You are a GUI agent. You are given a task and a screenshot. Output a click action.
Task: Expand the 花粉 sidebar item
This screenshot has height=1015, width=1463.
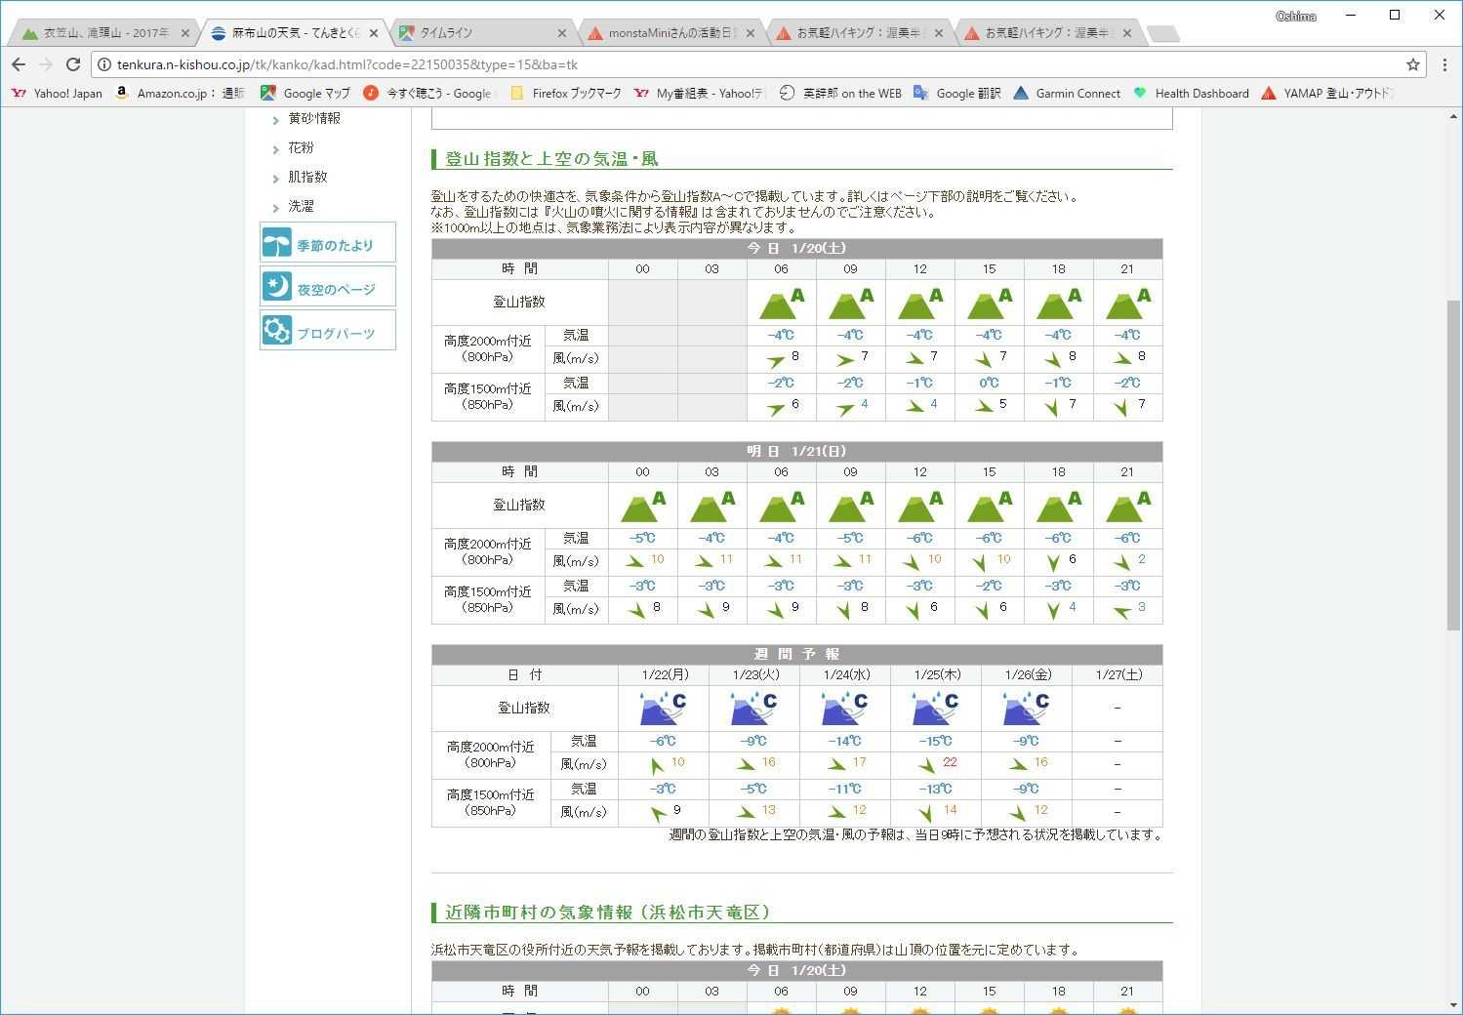301,147
